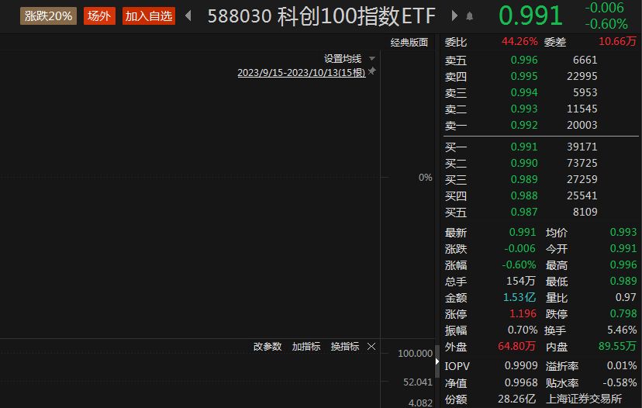Click the 贴水率 value -0.58%

620,383
